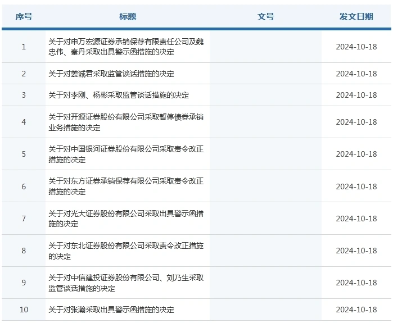The height and width of the screenshot is (323, 393).
Task: Click the 李刚、杨彬 regulatory talk decision
Action: click(x=119, y=95)
